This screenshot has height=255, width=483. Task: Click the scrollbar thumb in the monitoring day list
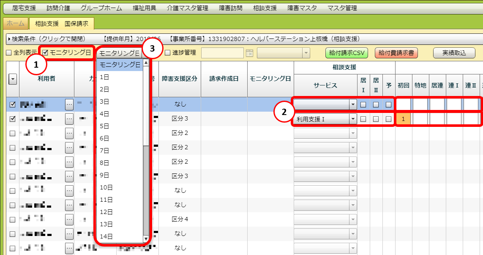point(146,190)
